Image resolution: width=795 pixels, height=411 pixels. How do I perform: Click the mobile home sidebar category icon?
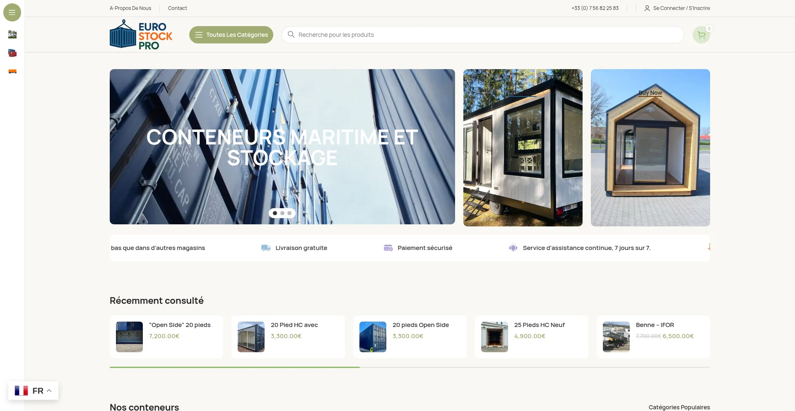[12, 34]
